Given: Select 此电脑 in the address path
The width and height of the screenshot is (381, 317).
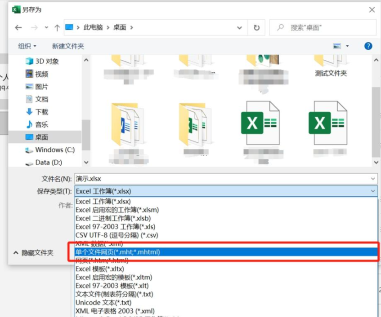Looking at the screenshot, I should pos(93,27).
